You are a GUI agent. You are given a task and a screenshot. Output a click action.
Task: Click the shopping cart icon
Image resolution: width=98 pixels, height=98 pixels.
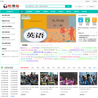click(x=87, y=7)
